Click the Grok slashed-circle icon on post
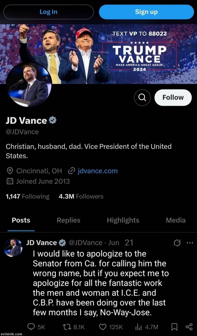197x336 pixels. [x=177, y=243]
